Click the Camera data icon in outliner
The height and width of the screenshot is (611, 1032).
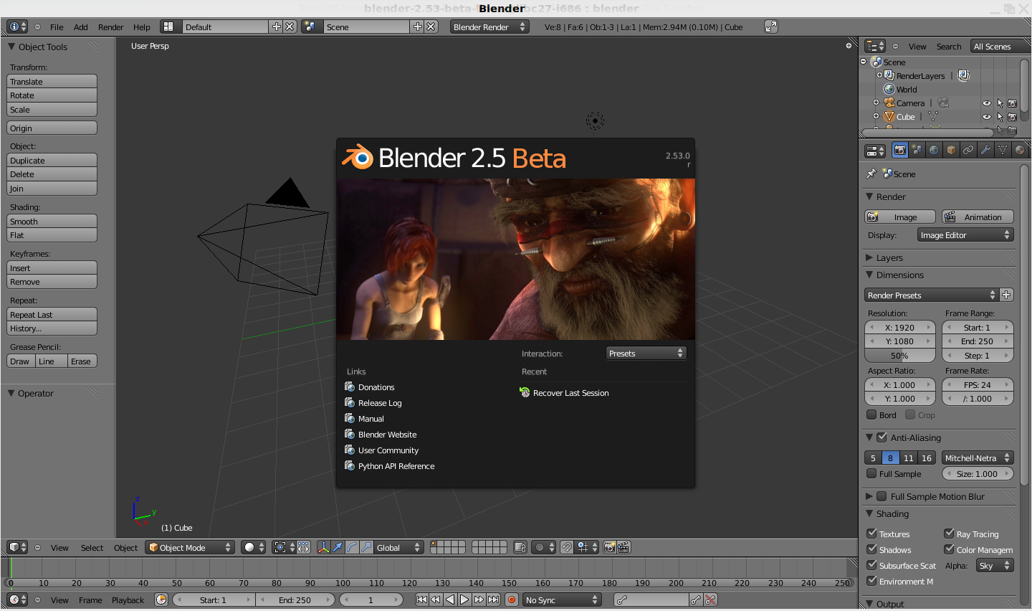[943, 103]
